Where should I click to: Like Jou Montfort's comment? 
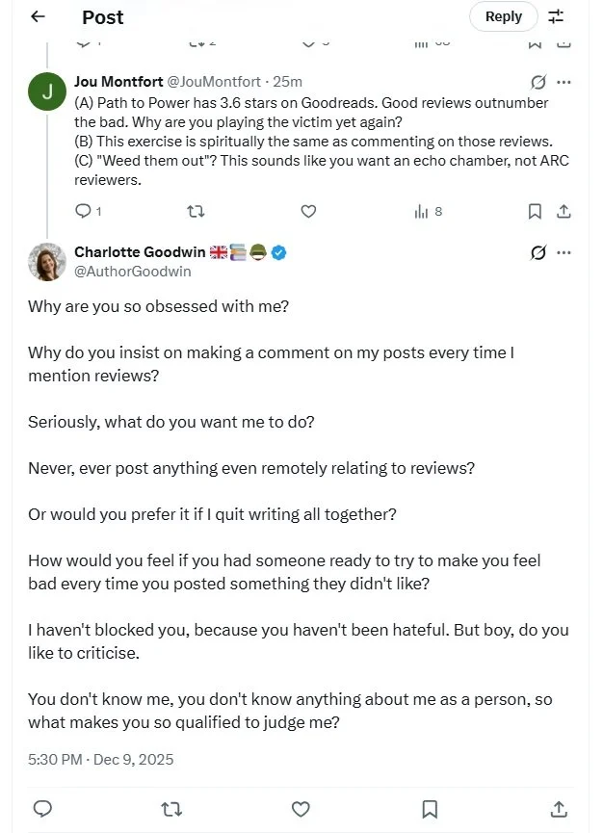pos(308,212)
